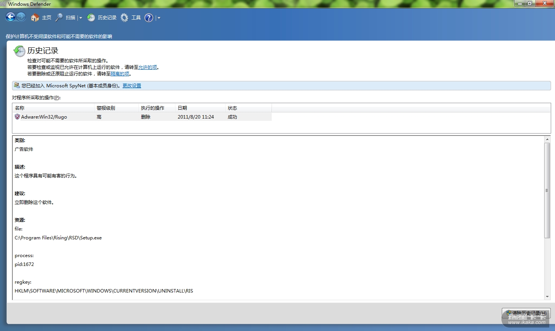Go back with the blue back arrow
This screenshot has height=331, width=555.
coord(10,17)
